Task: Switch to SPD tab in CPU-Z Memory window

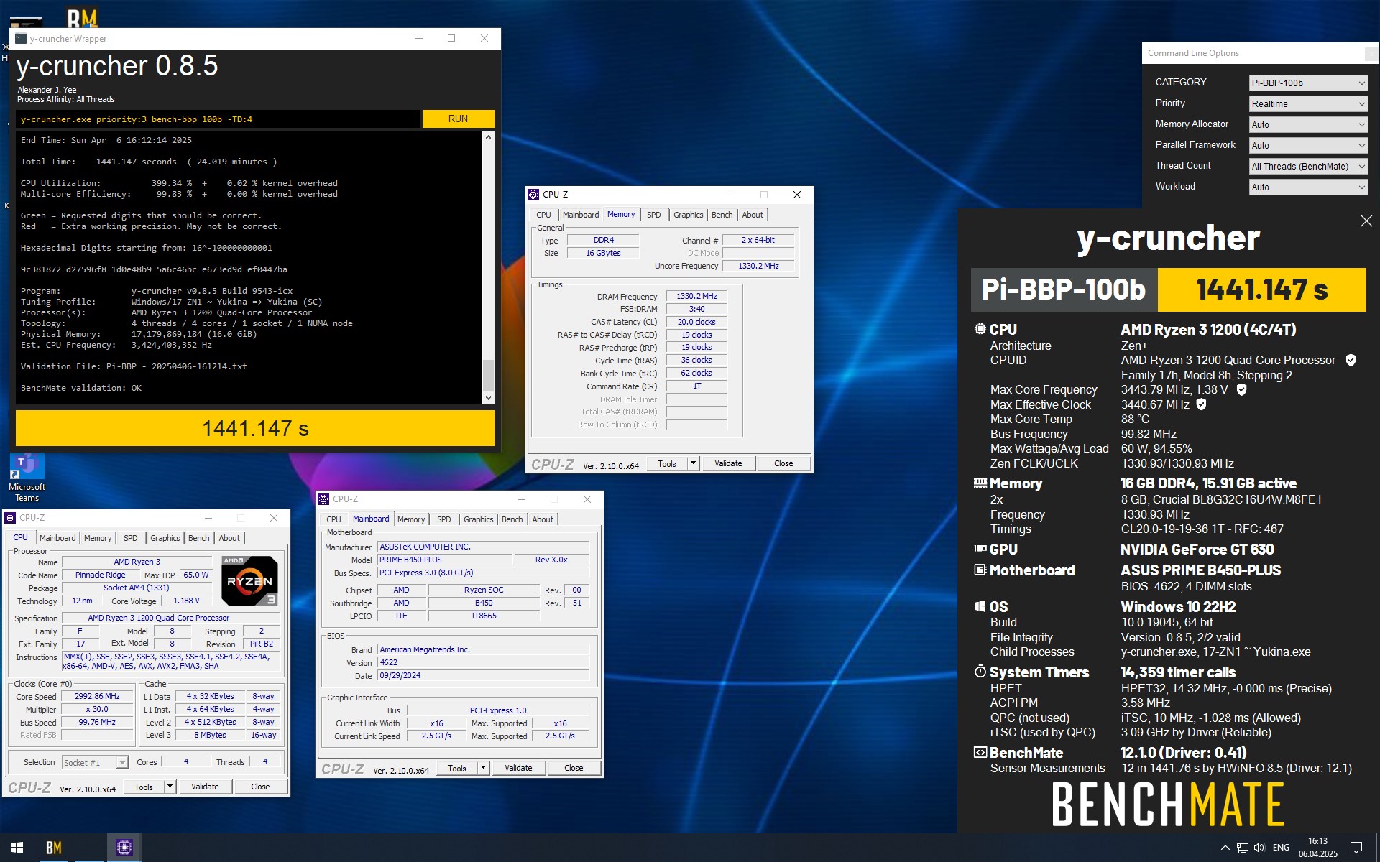Action: 653,215
